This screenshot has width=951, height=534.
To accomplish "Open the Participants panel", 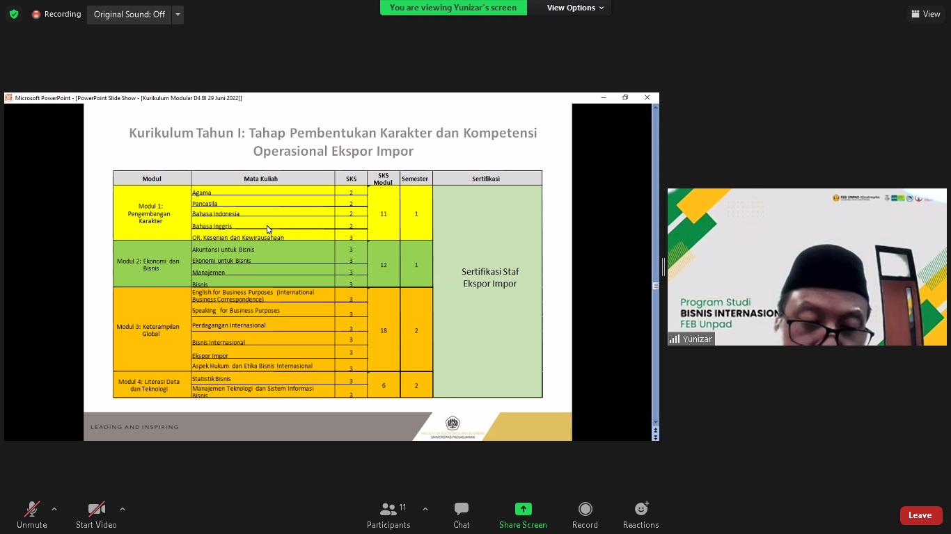I will (388, 515).
